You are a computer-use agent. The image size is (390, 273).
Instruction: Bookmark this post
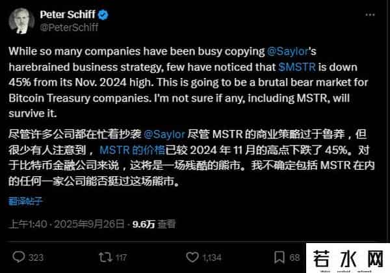coord(278,257)
